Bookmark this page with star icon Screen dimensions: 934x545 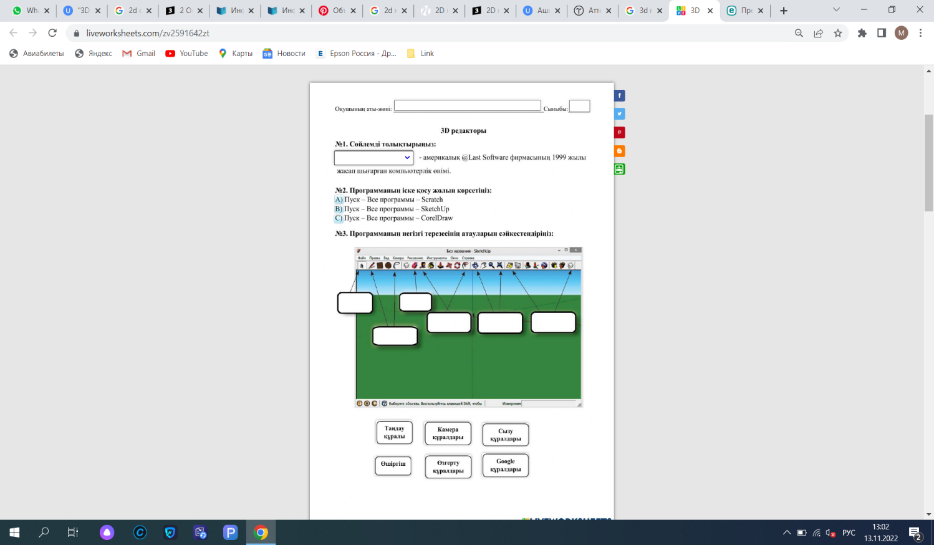tap(838, 33)
